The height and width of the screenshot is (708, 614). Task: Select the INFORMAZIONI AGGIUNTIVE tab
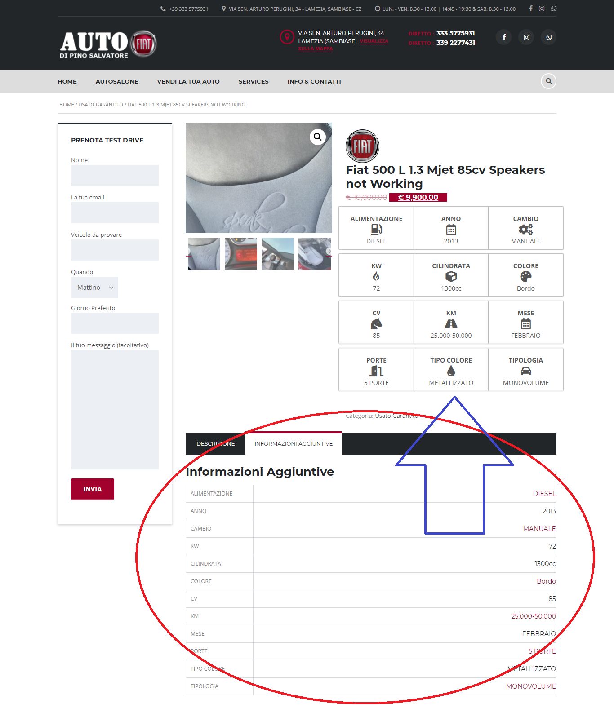(x=294, y=443)
